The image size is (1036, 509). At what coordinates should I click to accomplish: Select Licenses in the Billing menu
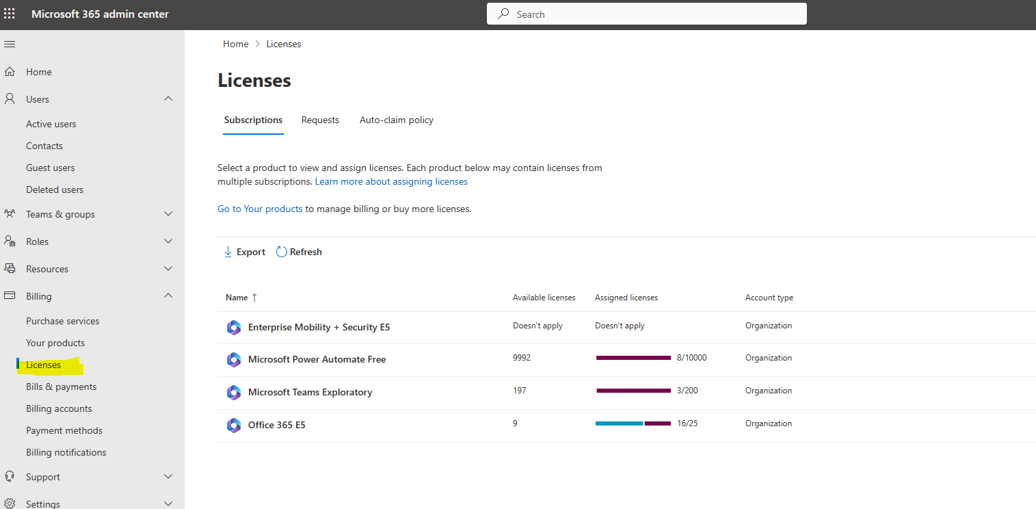coord(44,365)
